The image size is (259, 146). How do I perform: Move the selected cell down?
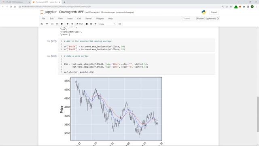(x=72, y=24)
